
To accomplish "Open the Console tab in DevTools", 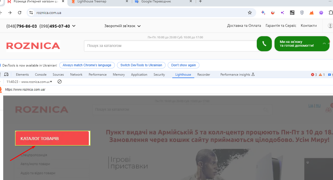I will [x=41, y=75].
